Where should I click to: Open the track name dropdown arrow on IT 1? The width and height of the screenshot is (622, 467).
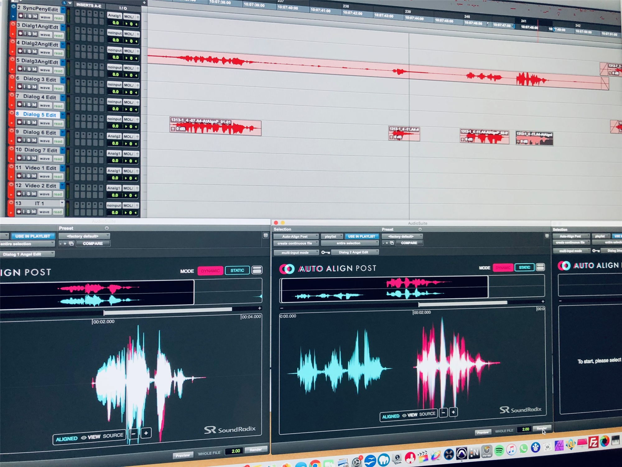[x=62, y=203]
